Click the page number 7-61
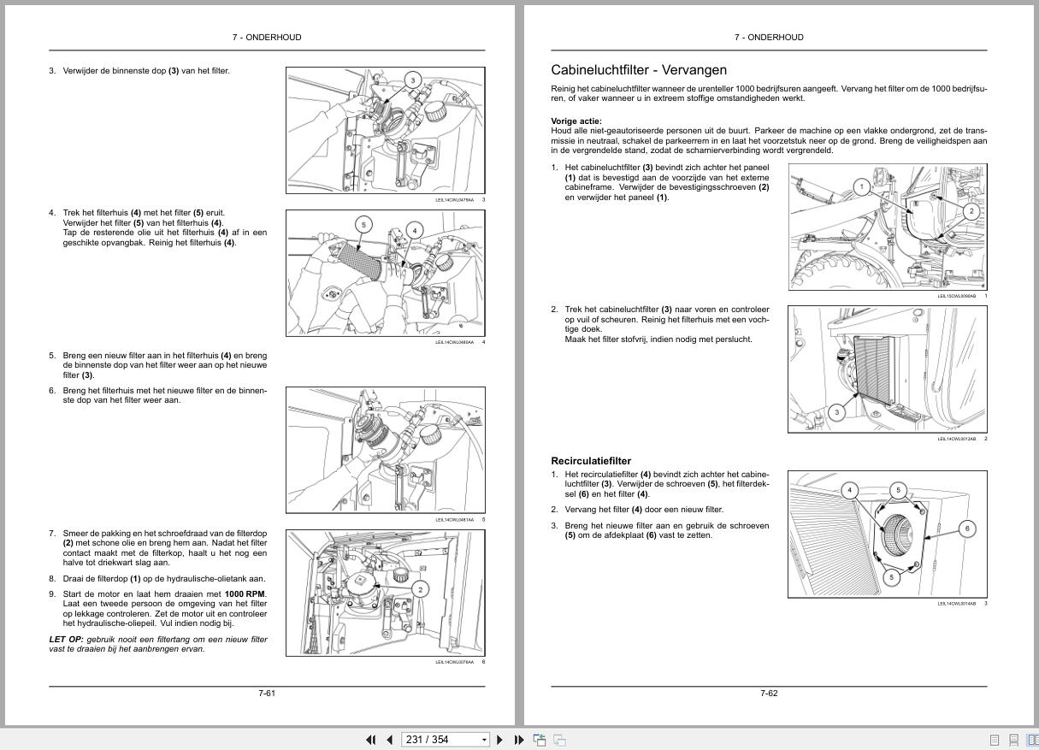Viewport: 1039px width, 750px height. (x=267, y=693)
